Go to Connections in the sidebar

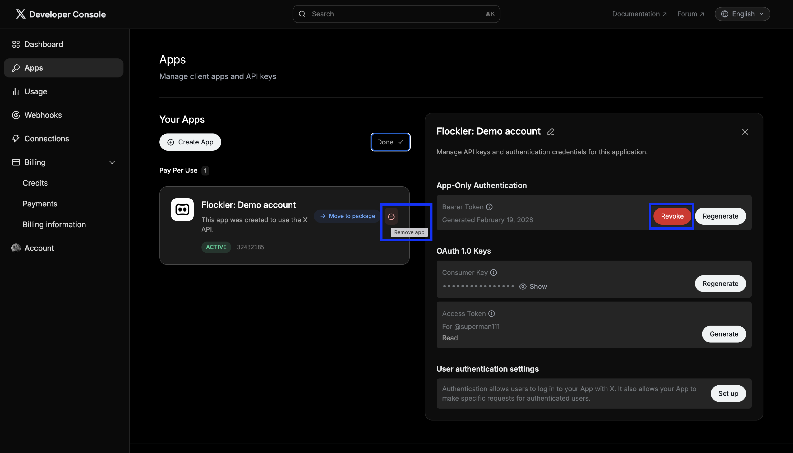coord(47,139)
